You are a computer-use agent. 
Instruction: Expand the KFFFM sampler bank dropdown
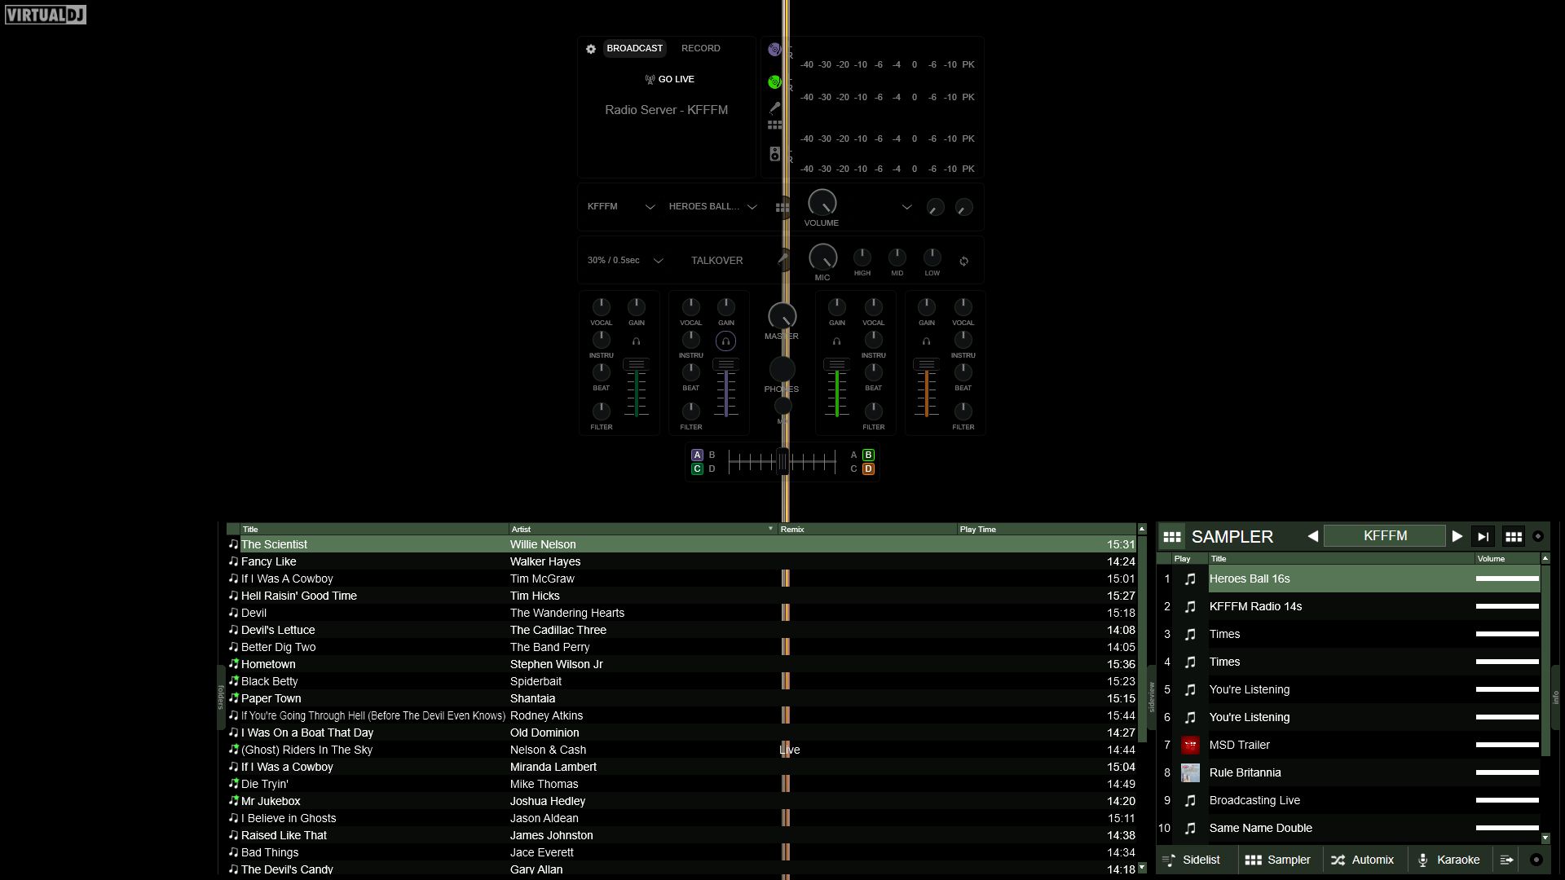point(650,207)
